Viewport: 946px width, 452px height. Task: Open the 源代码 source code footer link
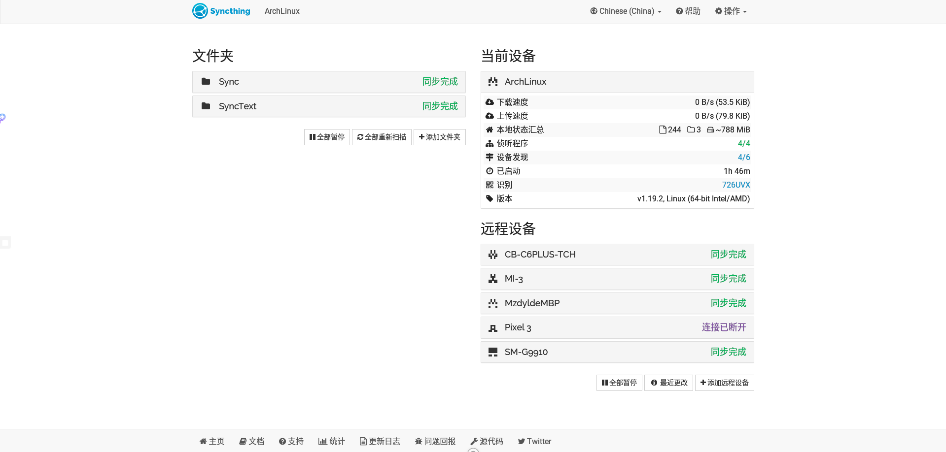487,441
